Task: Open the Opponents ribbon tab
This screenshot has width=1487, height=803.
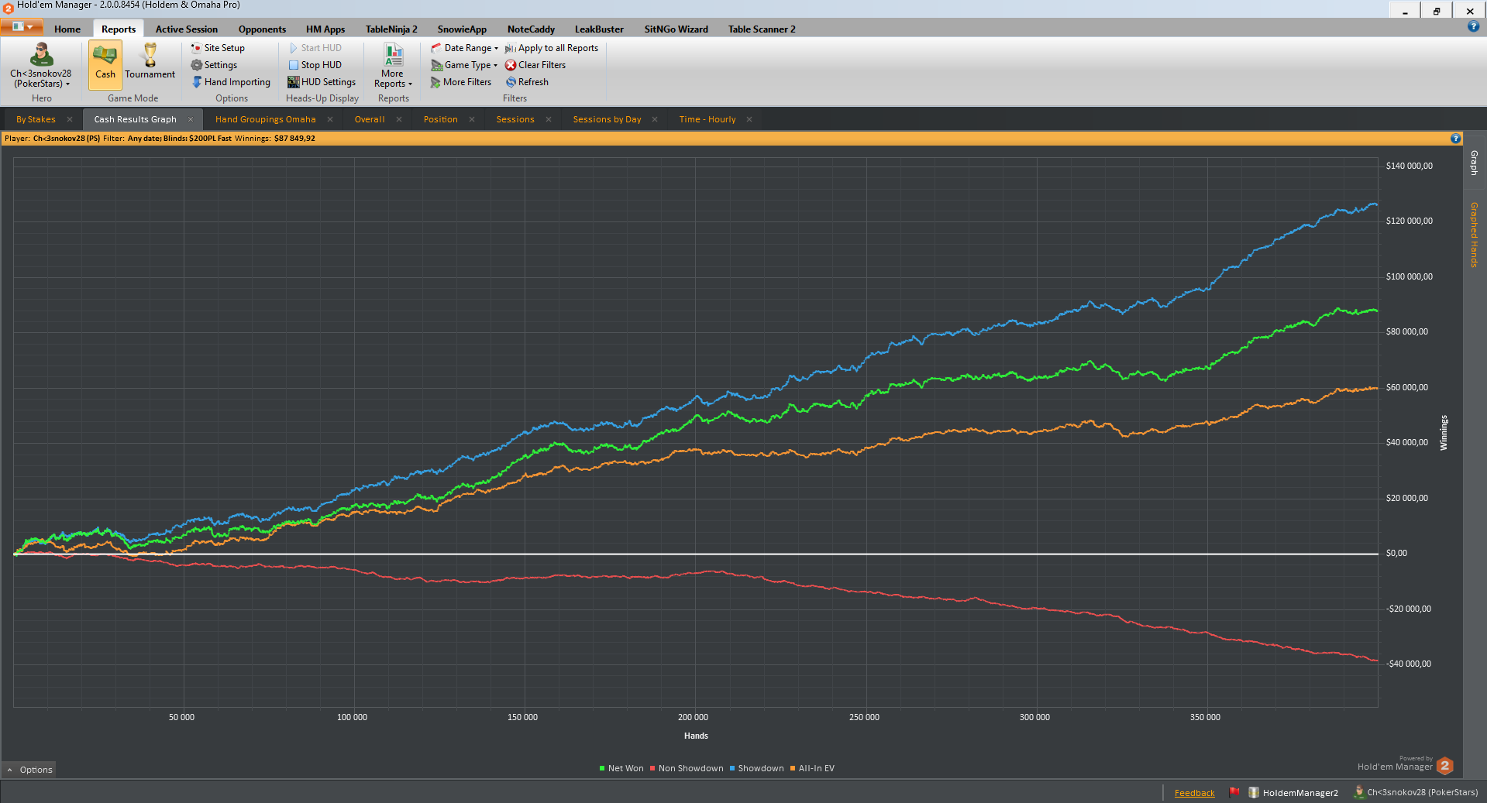Action: pos(262,29)
